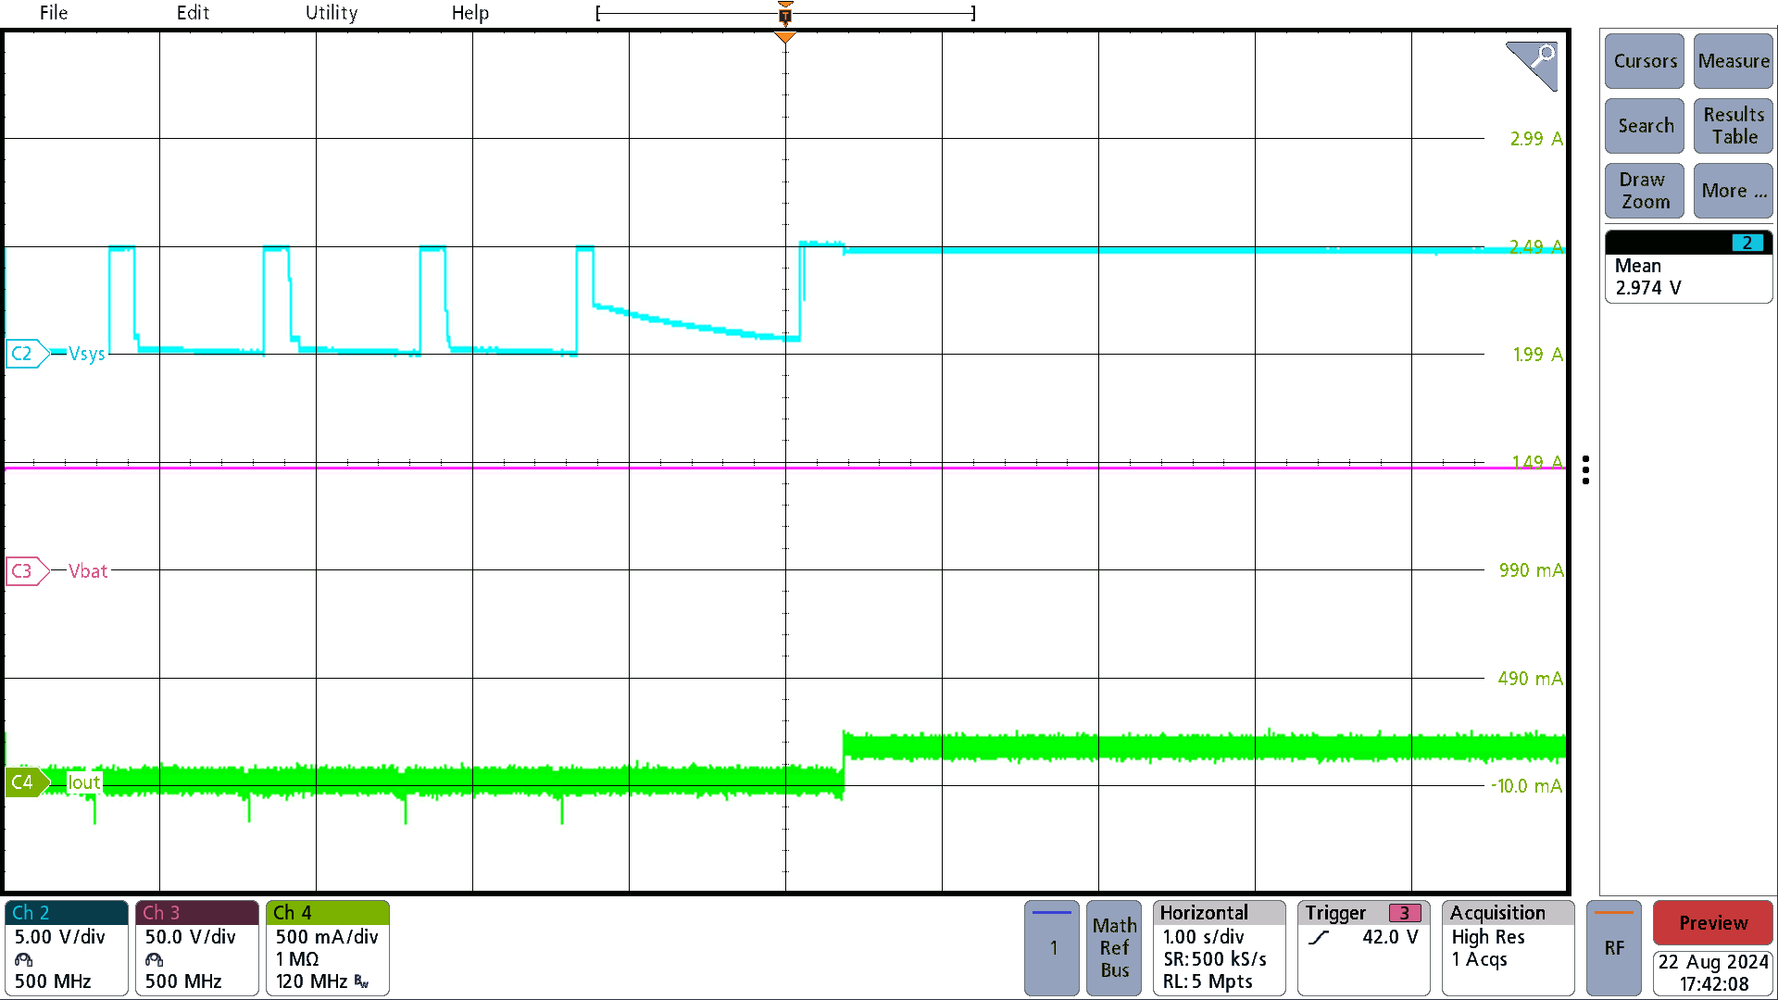This screenshot has height=1000, width=1778.
Task: Click the Math Ref Bus icon
Action: pyautogui.click(x=1114, y=948)
